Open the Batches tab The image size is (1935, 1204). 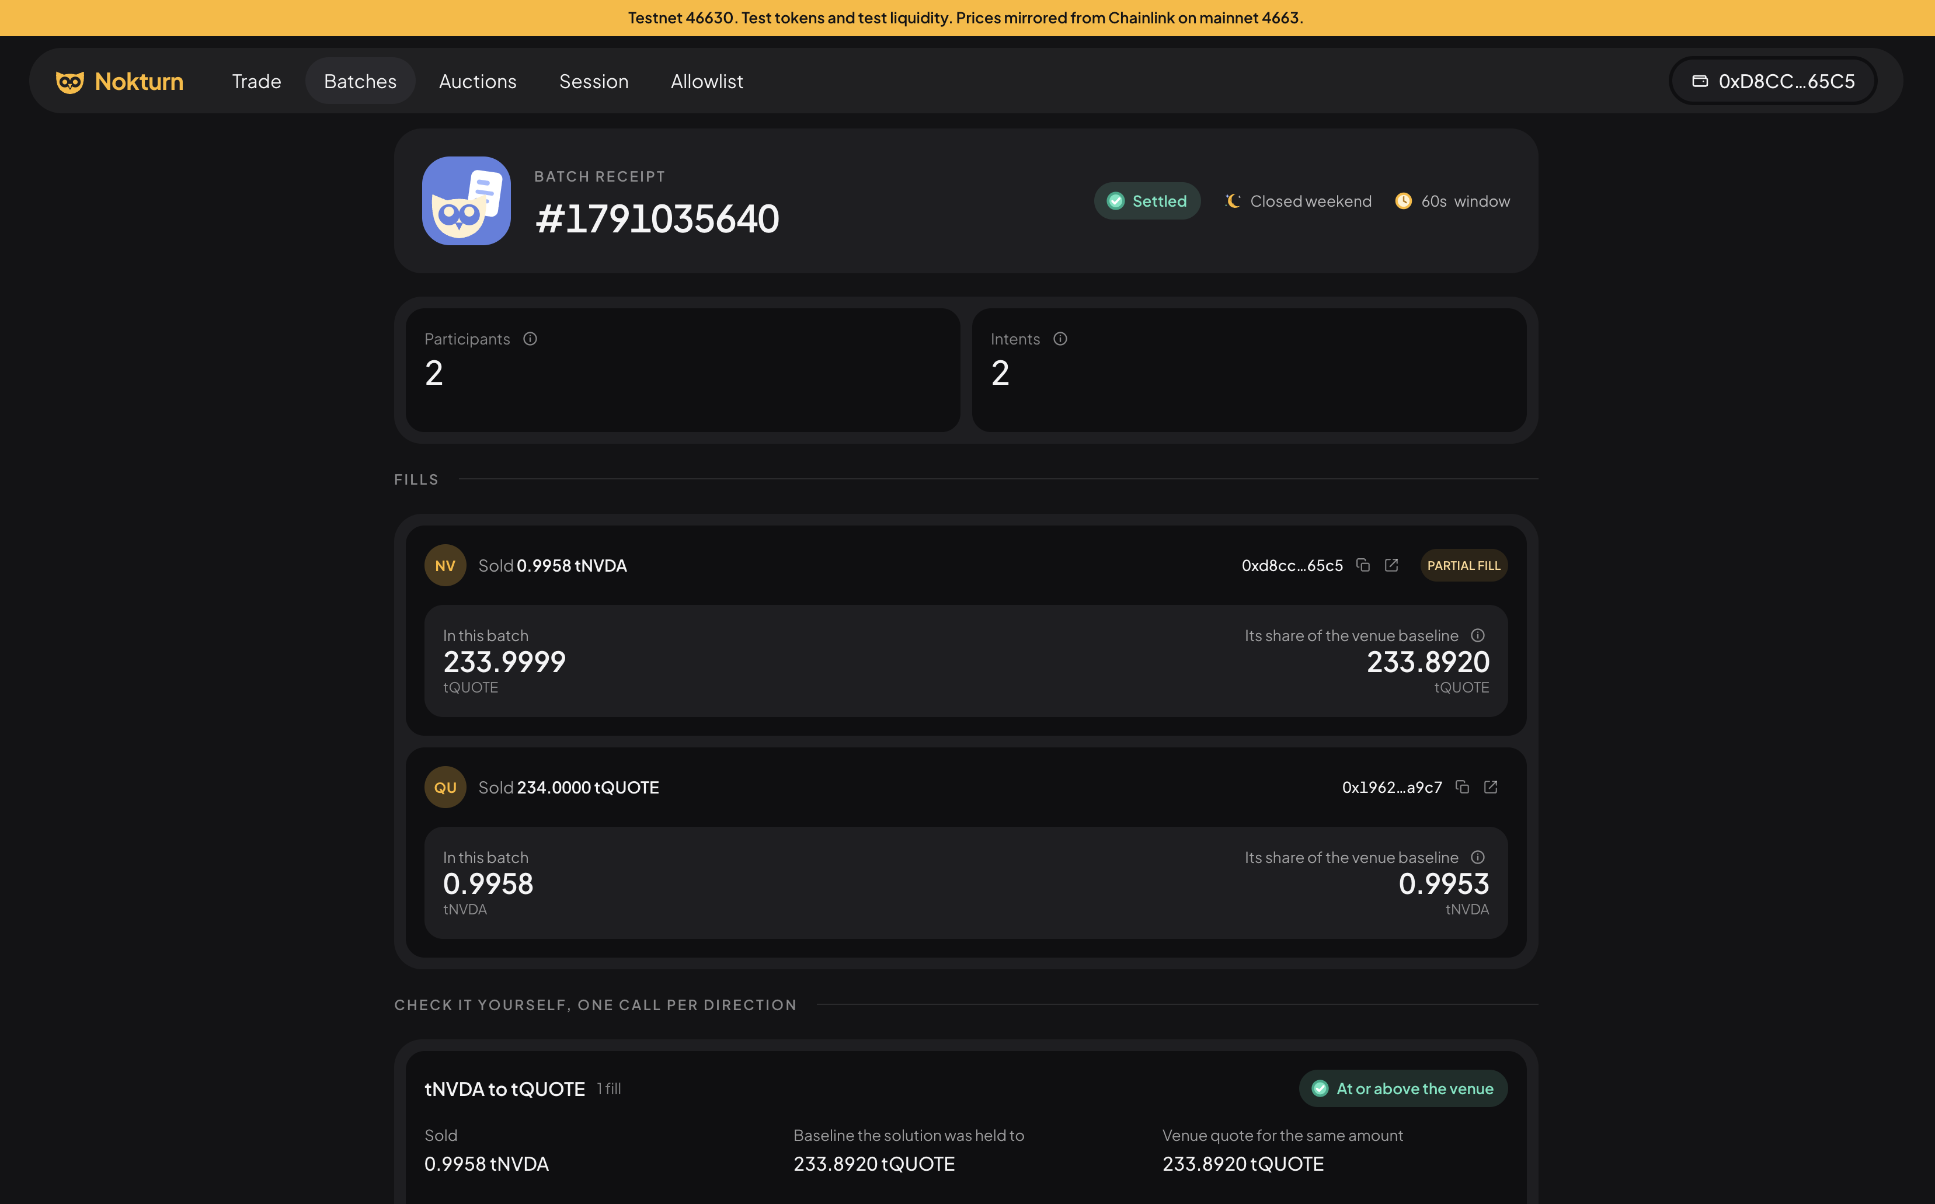point(360,81)
